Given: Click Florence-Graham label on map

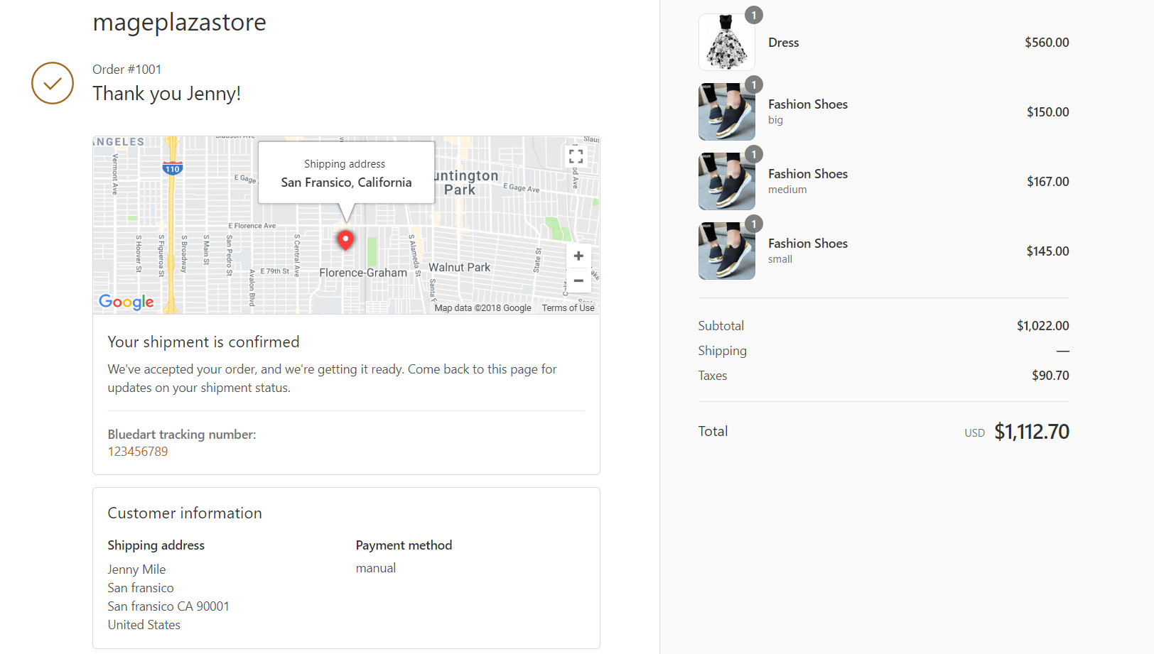Looking at the screenshot, I should (363, 273).
